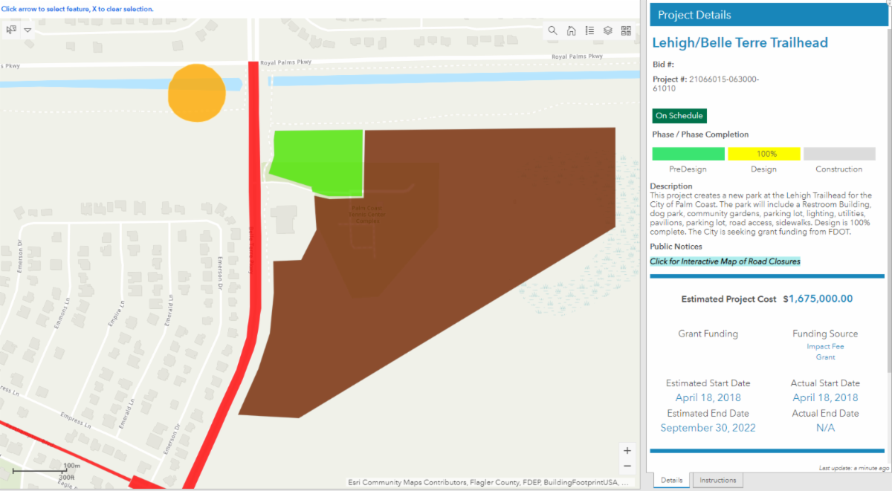This screenshot has height=491, width=892.
Task: Click the Lehigh/Belle Terre Trailhead title
Action: coord(740,43)
